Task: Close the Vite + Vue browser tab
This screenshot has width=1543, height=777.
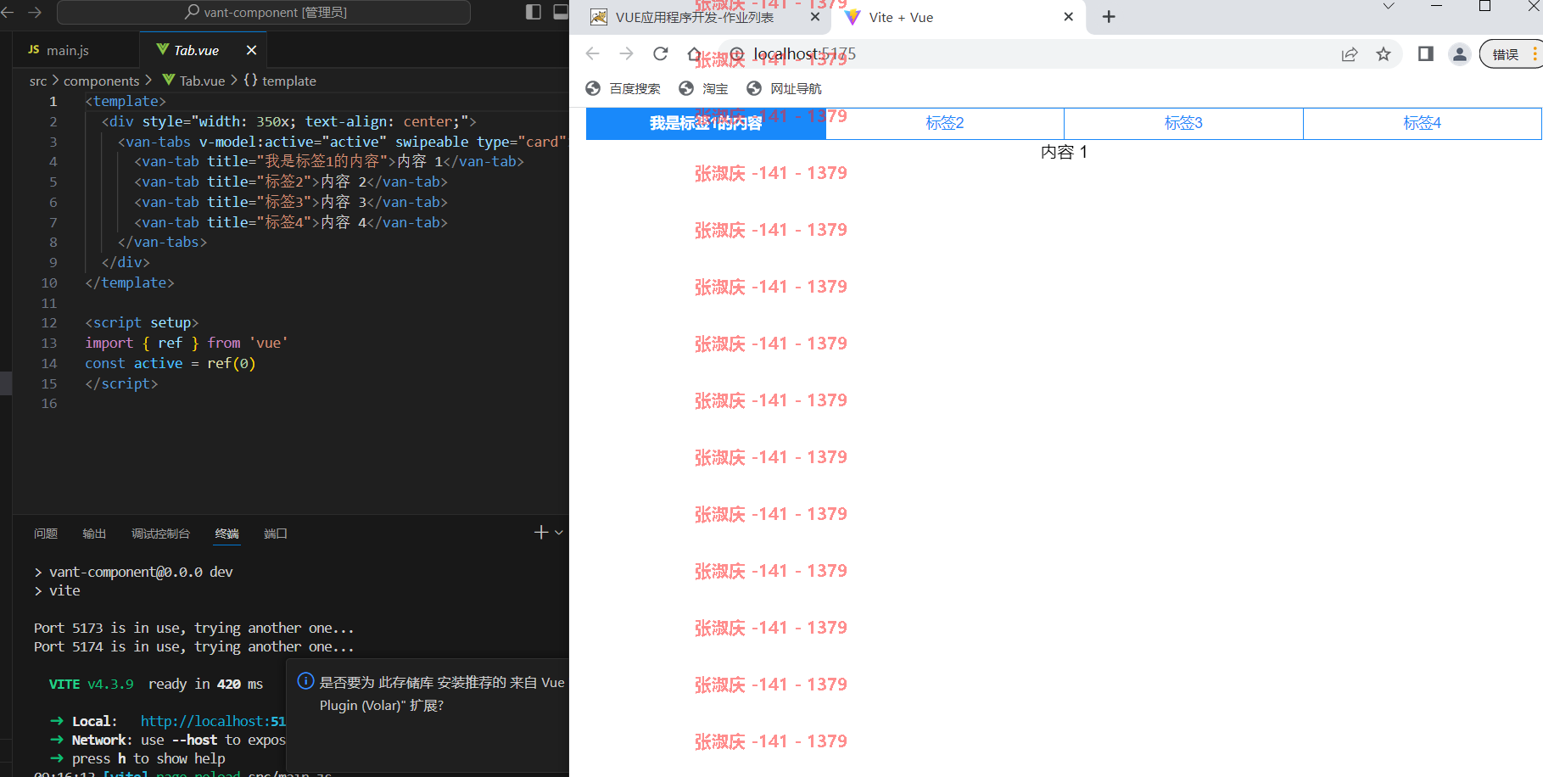Action: pyautogui.click(x=1068, y=17)
